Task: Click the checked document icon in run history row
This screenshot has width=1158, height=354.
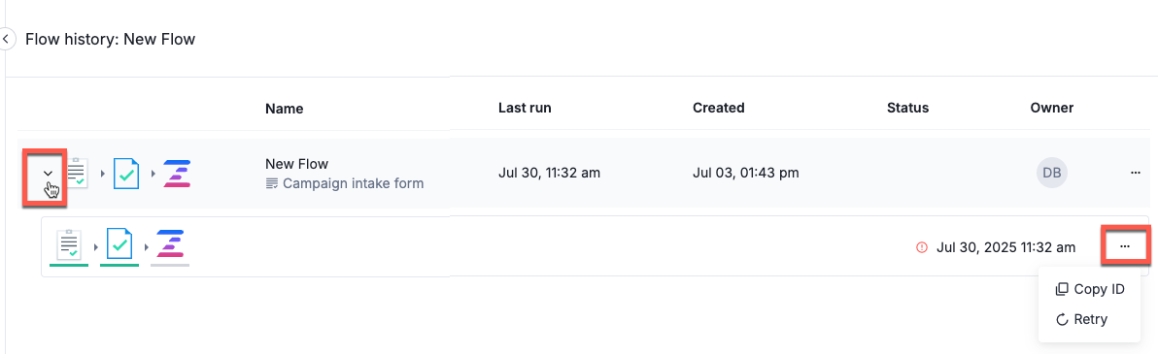Action: [119, 244]
